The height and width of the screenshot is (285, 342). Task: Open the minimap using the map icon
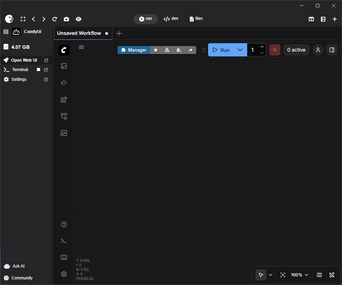[x=319, y=275]
